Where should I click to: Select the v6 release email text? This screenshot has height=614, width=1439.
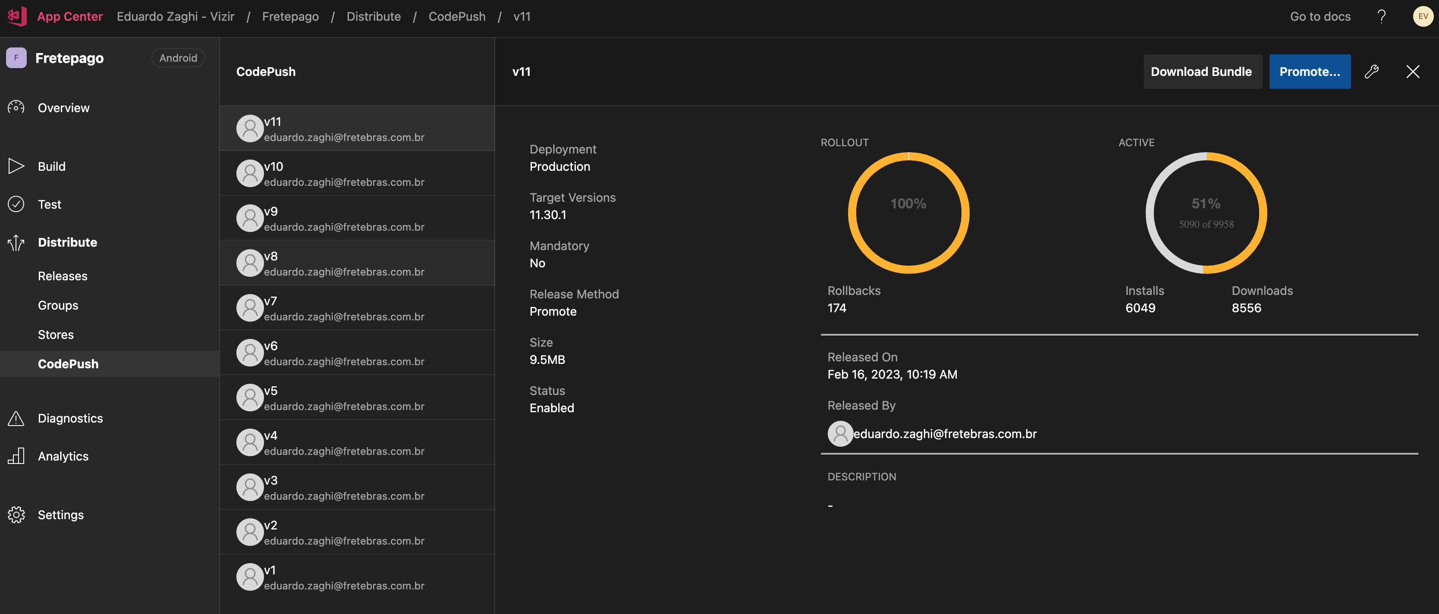click(x=344, y=361)
